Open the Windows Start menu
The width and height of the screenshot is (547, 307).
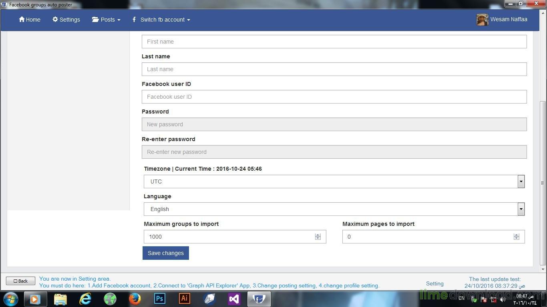pyautogui.click(x=11, y=299)
